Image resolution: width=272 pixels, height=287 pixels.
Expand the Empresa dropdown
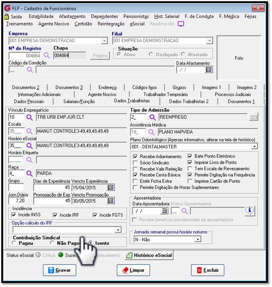(x=104, y=41)
